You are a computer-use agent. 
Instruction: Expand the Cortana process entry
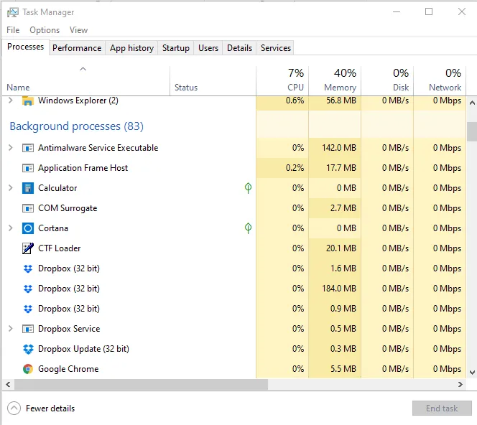click(x=10, y=228)
